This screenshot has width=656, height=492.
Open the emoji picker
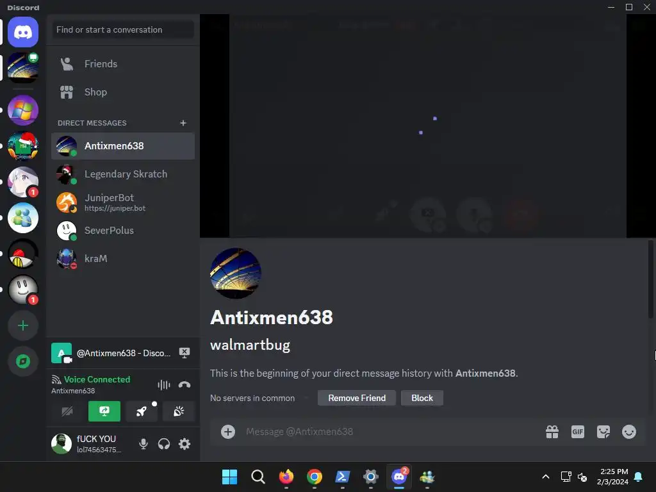(629, 432)
